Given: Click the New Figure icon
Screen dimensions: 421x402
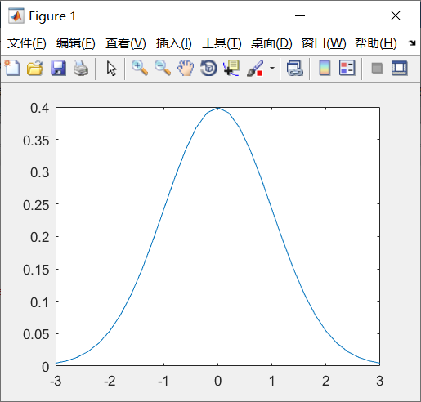Looking at the screenshot, I should 12,68.
